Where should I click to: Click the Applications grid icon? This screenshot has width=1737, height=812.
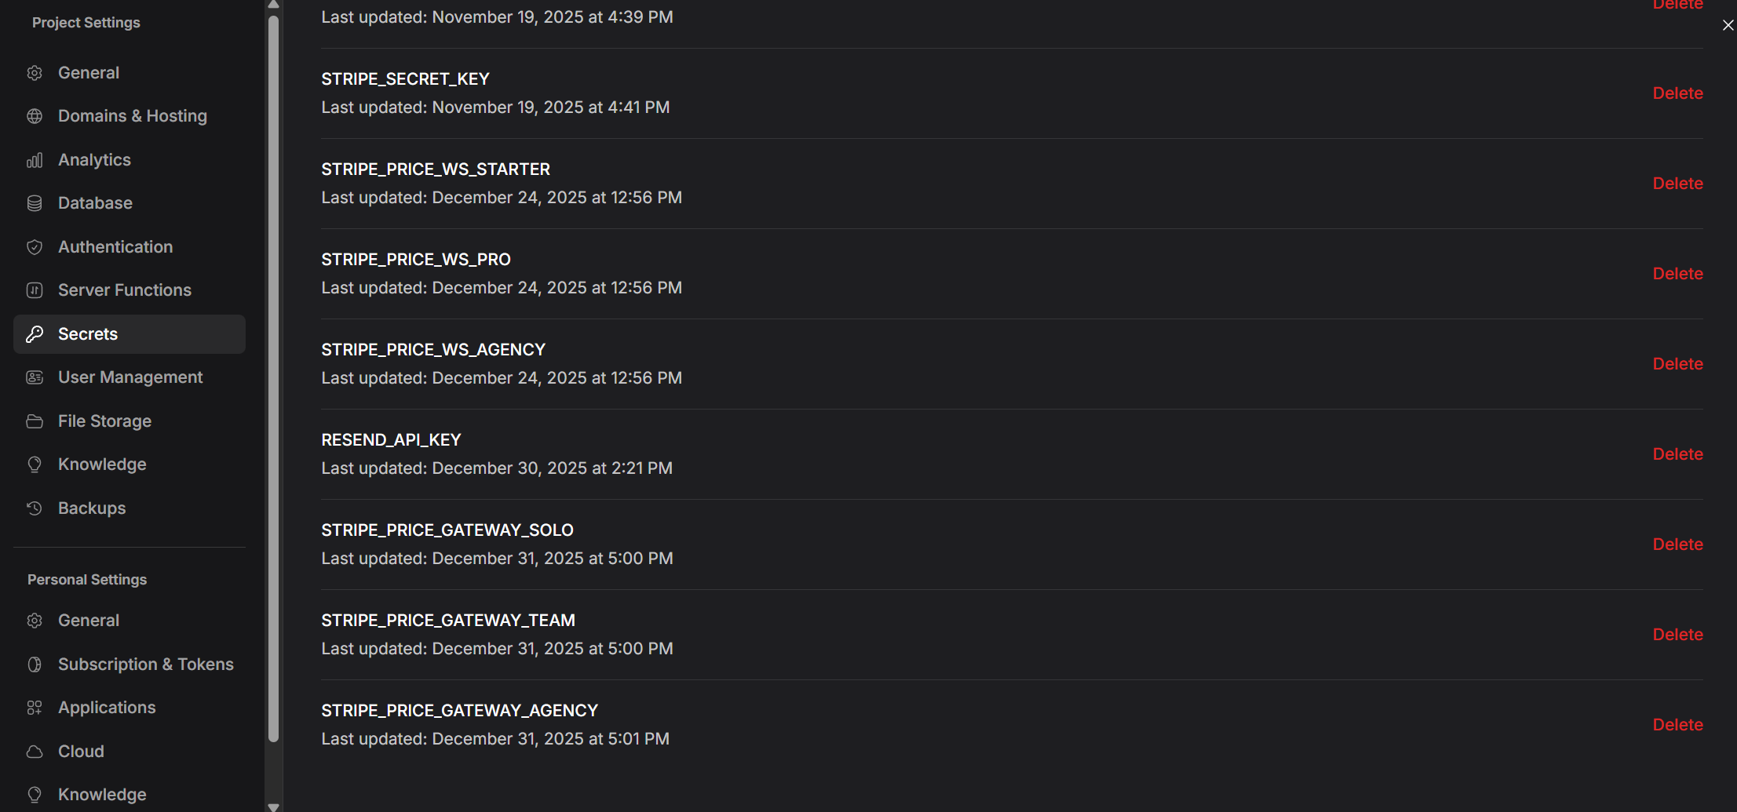point(35,708)
